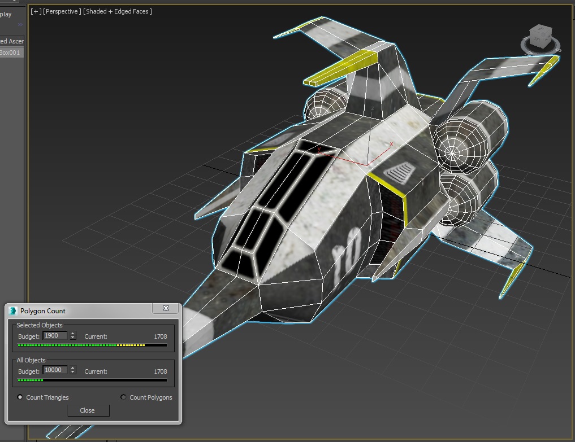575x442 pixels.
Task: Click the up spinner for Selected Objects budget
Action: point(73,333)
